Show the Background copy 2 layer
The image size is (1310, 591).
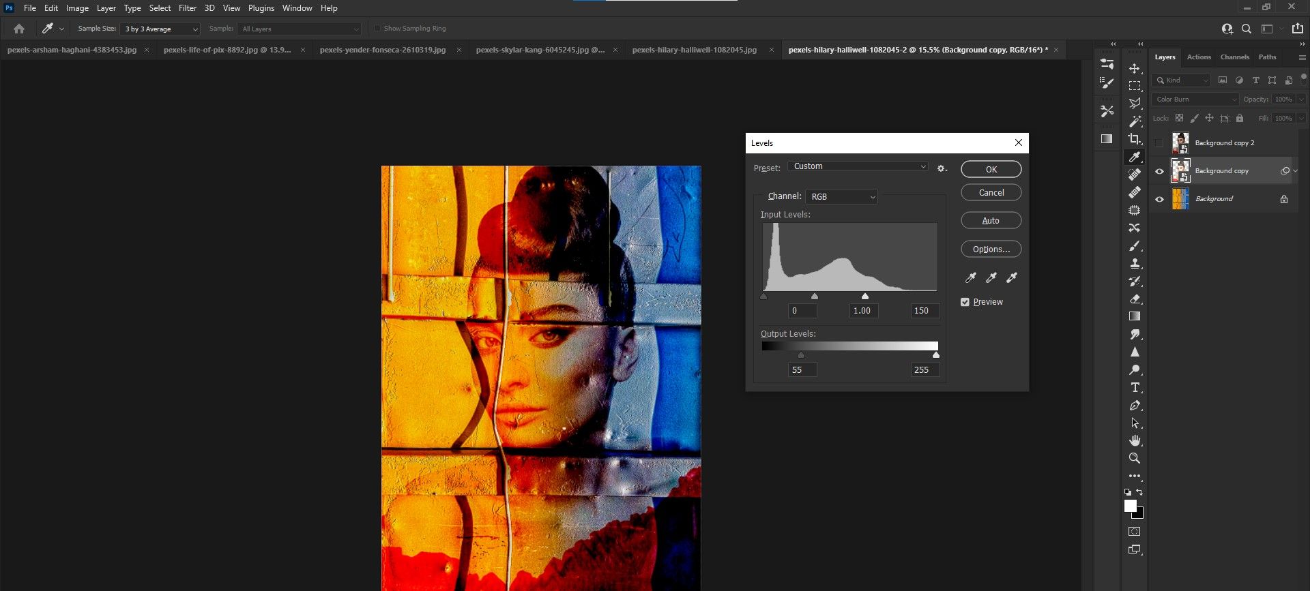pos(1159,143)
